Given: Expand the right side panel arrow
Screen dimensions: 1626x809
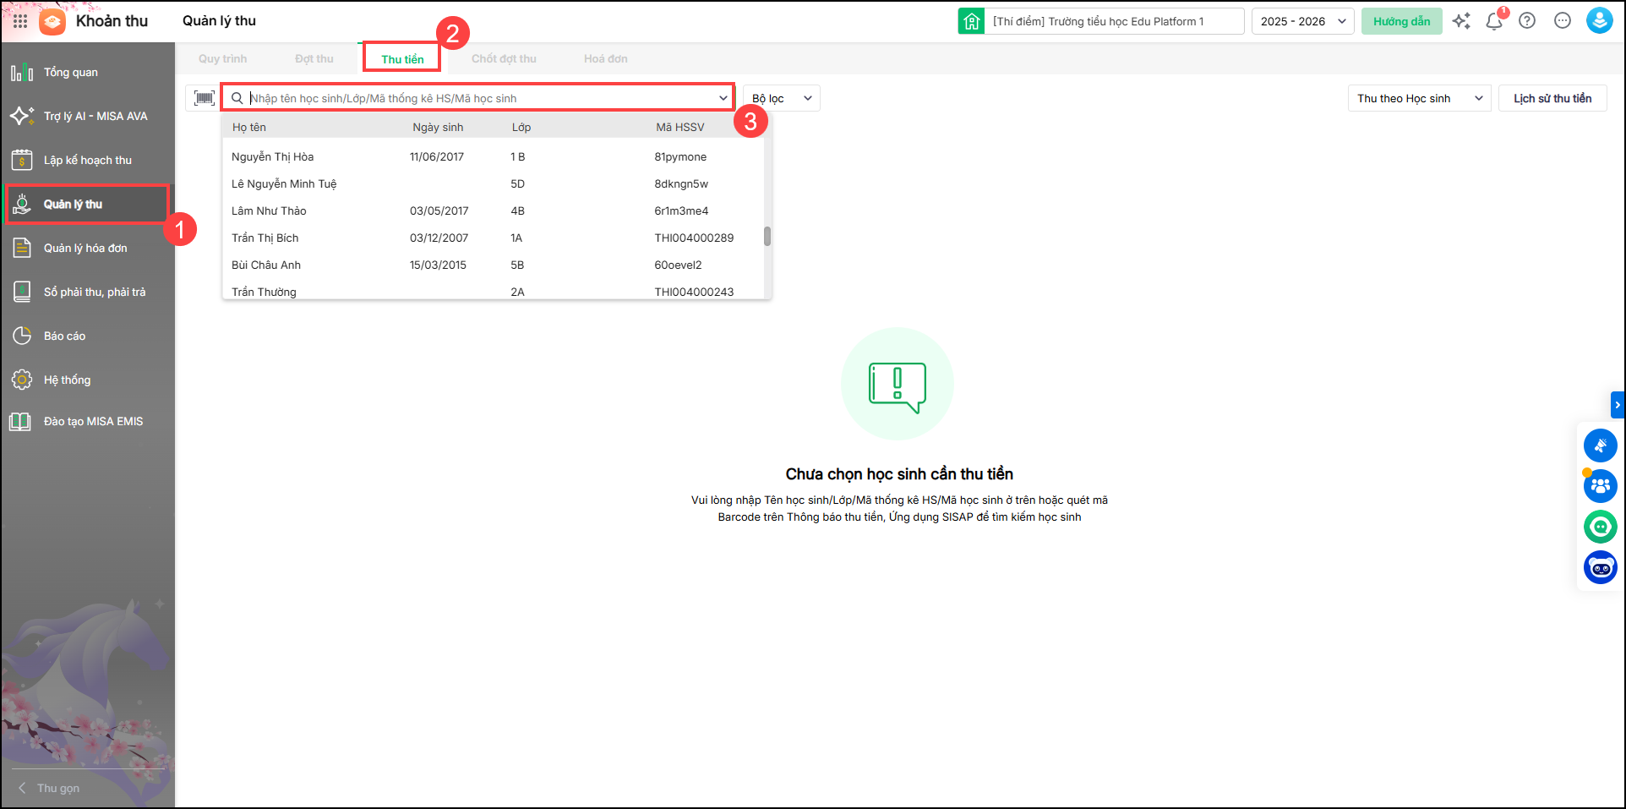Looking at the screenshot, I should [x=1617, y=405].
